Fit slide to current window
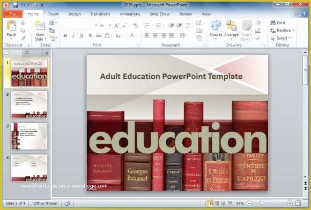 (298, 203)
